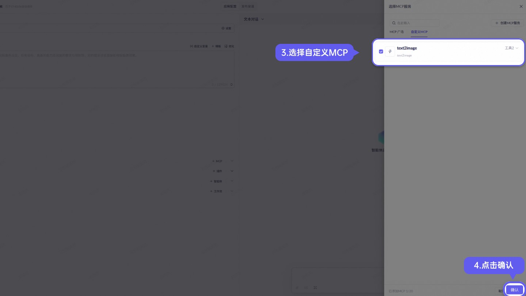Click the text2image MCP service icon
This screenshot has width=526, height=296.
coord(390,52)
